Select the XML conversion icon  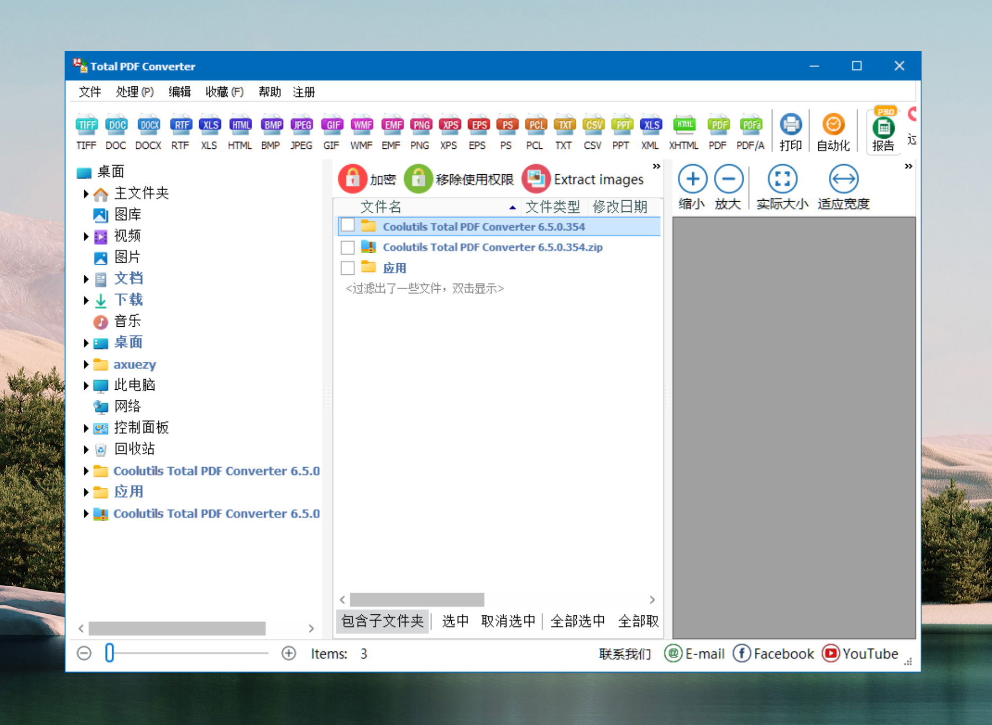(650, 131)
